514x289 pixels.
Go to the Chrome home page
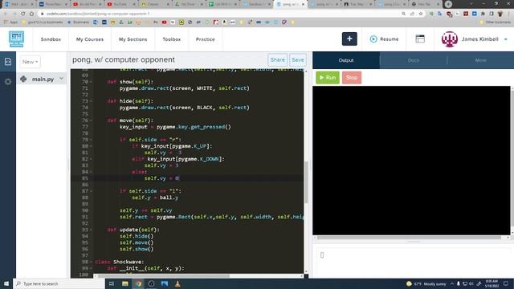pos(31,14)
